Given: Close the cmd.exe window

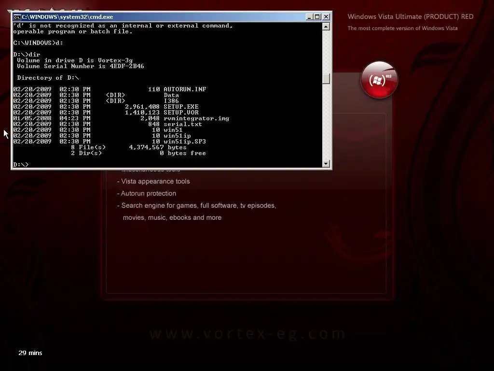Looking at the screenshot, I should pyautogui.click(x=326, y=17).
